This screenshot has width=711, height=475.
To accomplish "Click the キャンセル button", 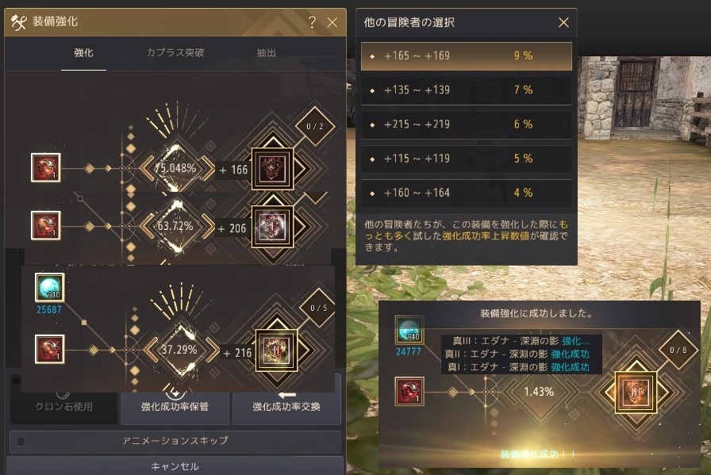I will point(175,466).
